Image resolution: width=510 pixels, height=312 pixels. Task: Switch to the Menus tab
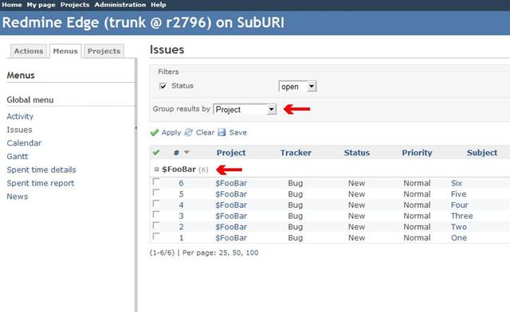[x=65, y=51]
